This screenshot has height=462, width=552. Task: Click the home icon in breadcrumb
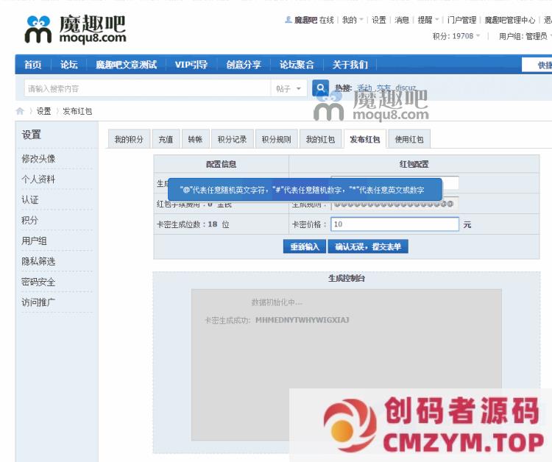[x=20, y=111]
